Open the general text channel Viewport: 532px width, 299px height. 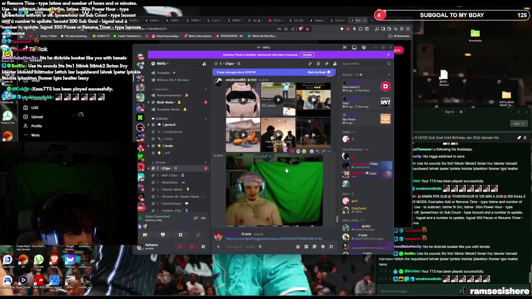(x=179, y=125)
